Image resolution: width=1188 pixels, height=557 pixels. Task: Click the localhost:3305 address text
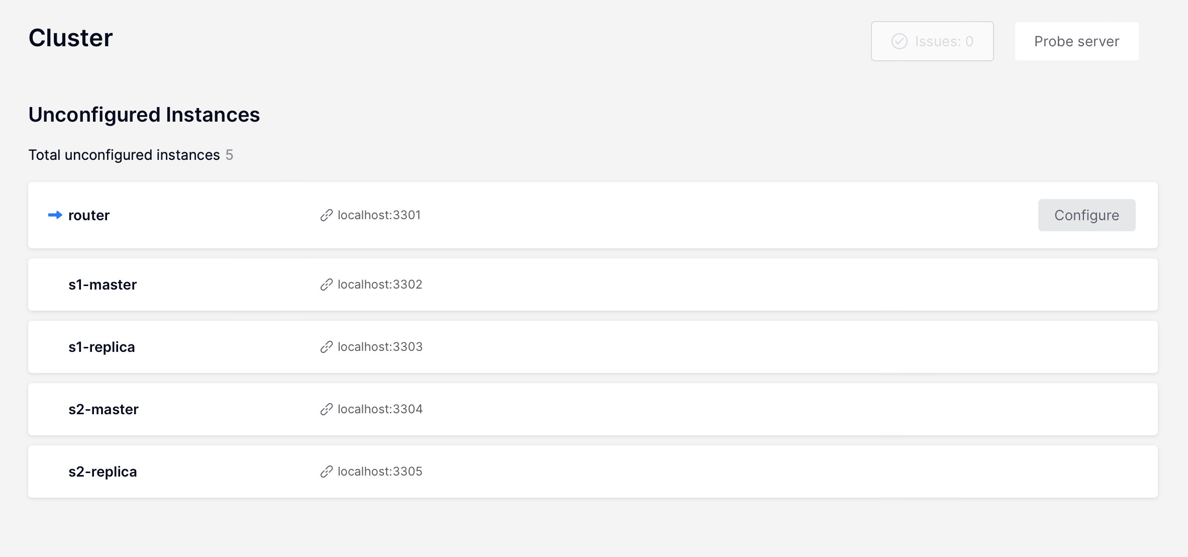pos(380,472)
